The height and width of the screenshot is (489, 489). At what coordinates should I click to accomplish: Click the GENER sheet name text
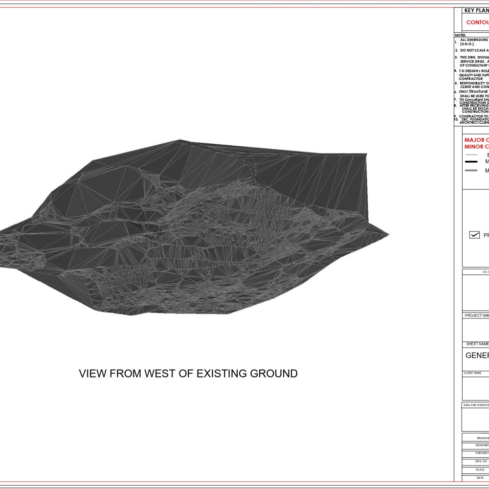coord(477,356)
